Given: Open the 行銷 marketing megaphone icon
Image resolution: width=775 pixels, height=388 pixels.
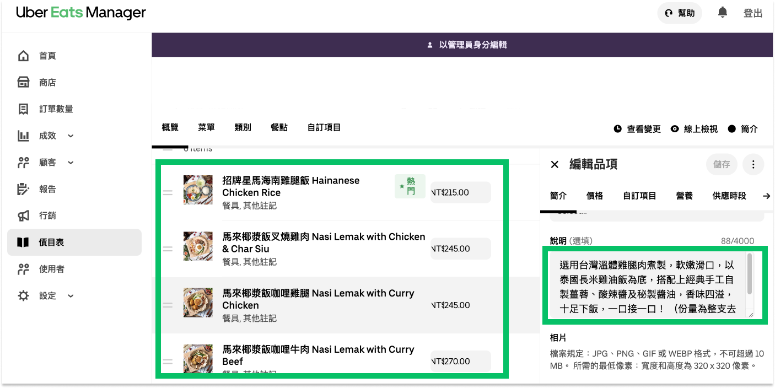Looking at the screenshot, I should point(23,215).
